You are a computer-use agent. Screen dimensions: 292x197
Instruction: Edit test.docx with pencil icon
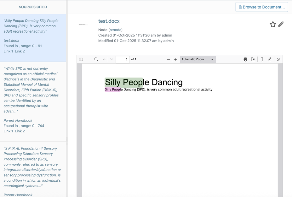pyautogui.click(x=281, y=24)
